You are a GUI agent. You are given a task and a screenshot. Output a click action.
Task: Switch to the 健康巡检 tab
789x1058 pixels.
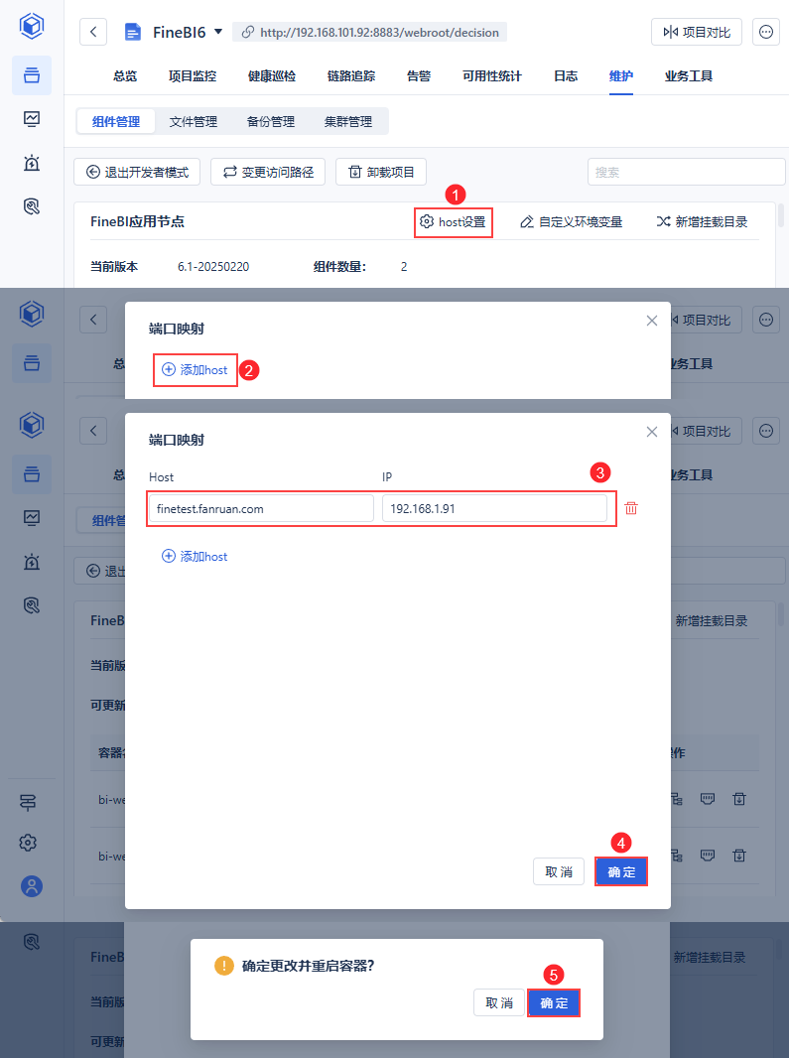(271, 76)
